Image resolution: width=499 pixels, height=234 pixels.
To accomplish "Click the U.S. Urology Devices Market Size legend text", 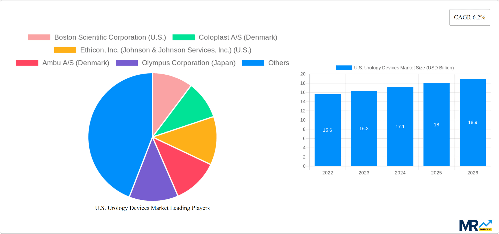I will click(404, 67).
